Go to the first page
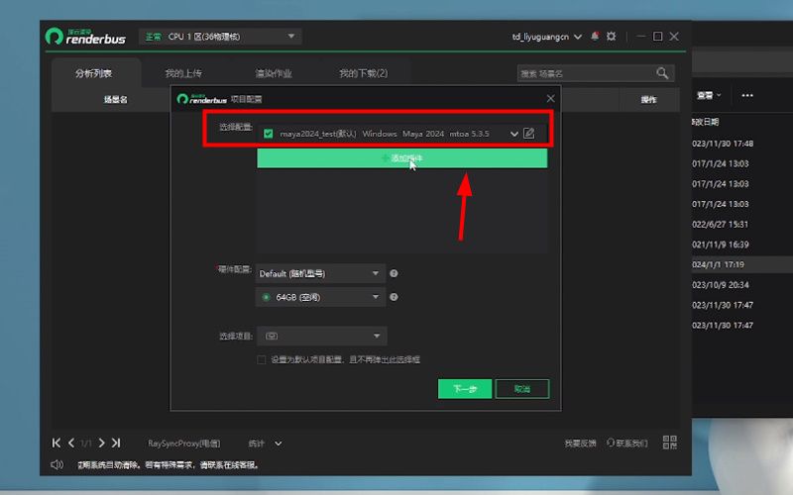 pos(57,443)
